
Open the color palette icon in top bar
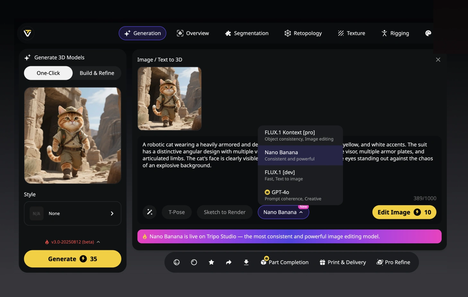click(x=428, y=33)
